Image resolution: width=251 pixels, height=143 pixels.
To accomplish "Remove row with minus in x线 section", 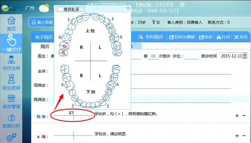I will (244, 136).
